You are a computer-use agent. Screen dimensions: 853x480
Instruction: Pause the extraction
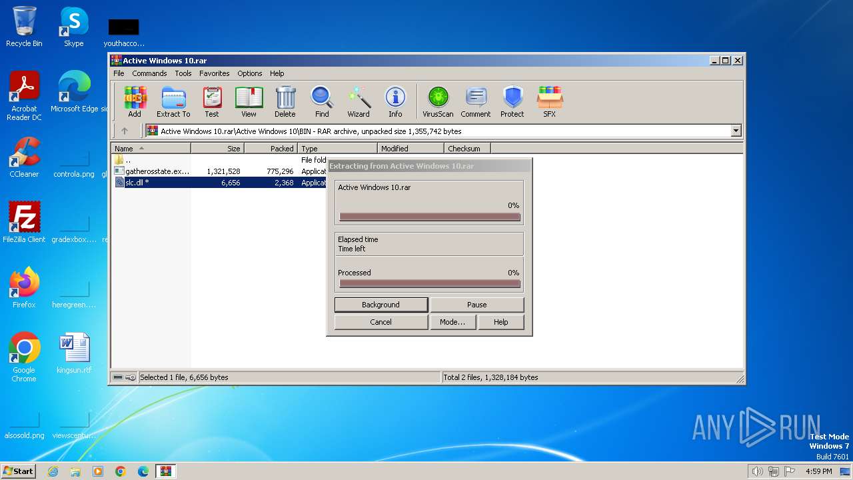476,305
